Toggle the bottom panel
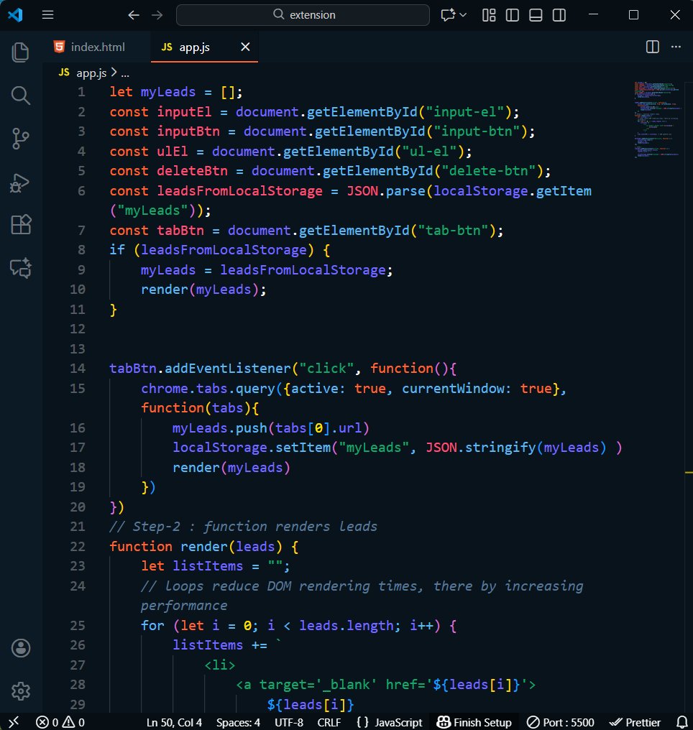The width and height of the screenshot is (693, 730). point(536,15)
